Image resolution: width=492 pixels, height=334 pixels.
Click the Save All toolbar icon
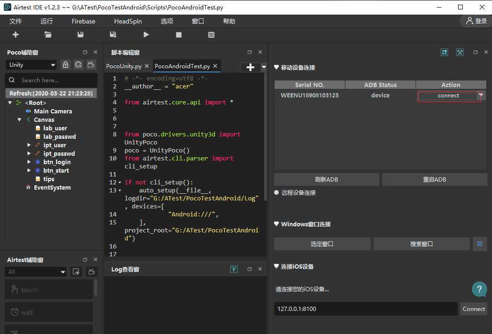pyautogui.click(x=113, y=35)
